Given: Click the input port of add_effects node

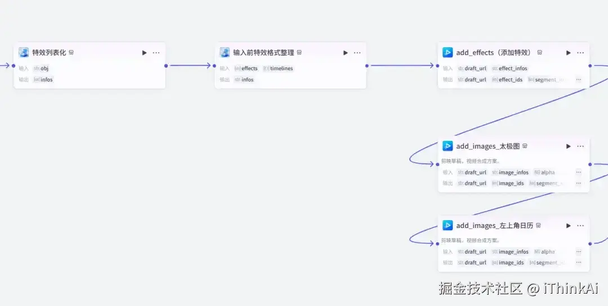Looking at the screenshot, I should click(x=437, y=66).
